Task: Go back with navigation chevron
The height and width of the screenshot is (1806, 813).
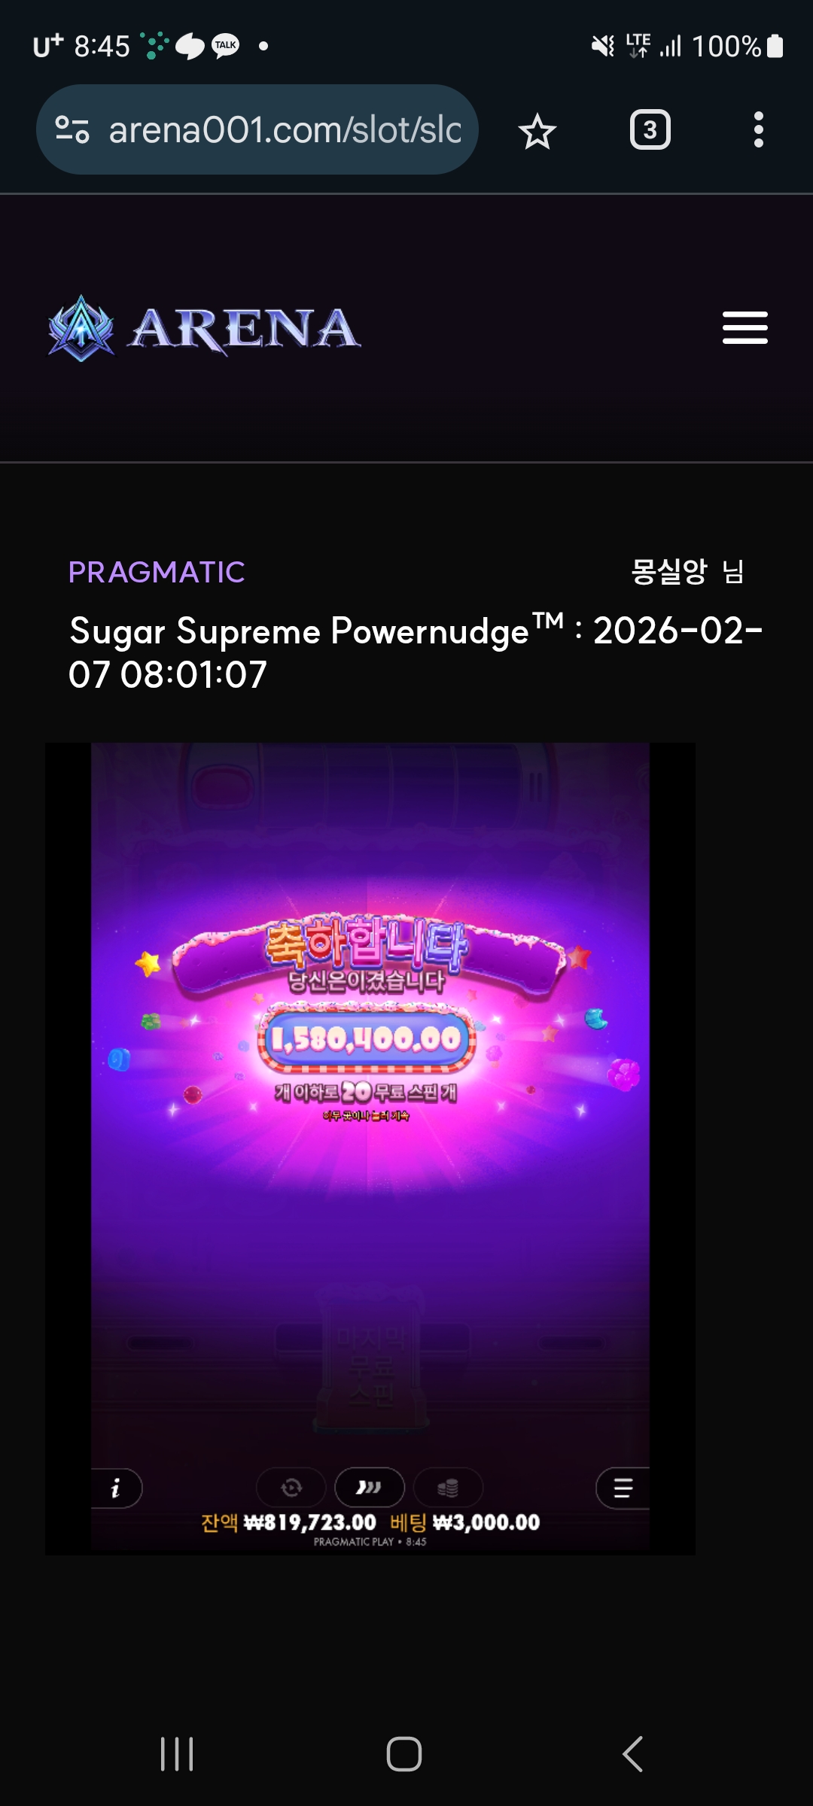Action: click(x=632, y=1754)
